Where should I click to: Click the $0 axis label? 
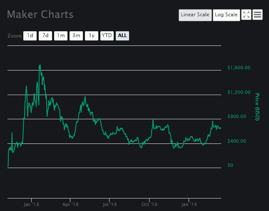230,165
